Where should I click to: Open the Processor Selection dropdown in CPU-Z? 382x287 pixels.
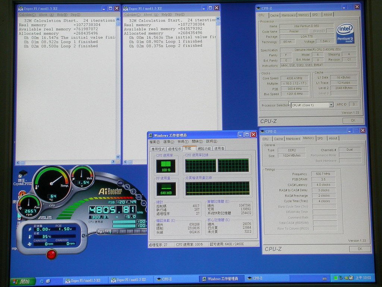click(331, 105)
